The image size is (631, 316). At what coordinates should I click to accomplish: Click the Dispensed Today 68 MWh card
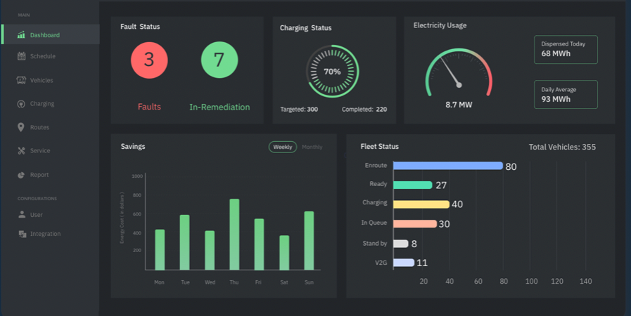pyautogui.click(x=566, y=49)
